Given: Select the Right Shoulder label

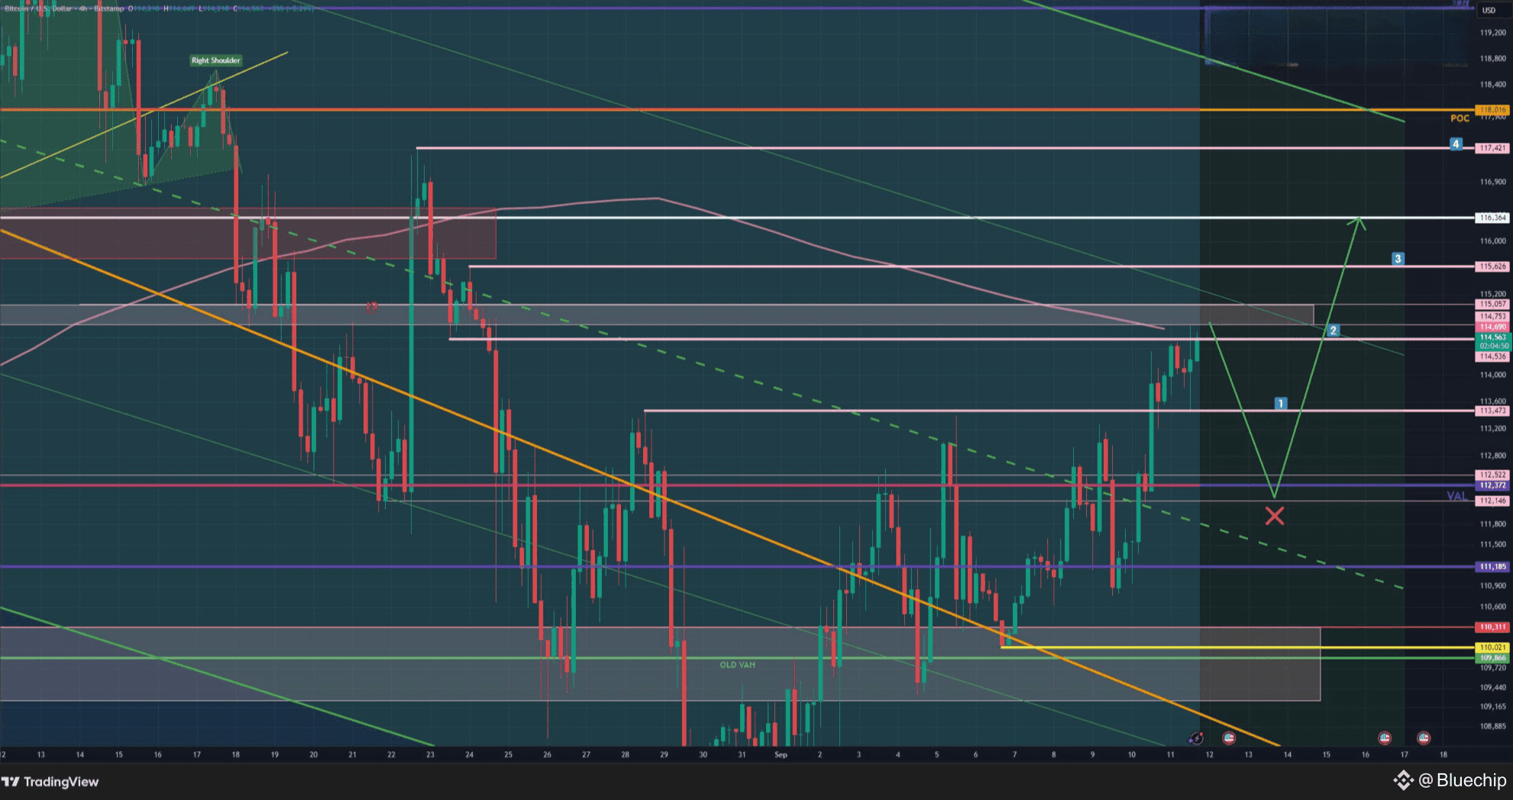Looking at the screenshot, I should click(216, 60).
